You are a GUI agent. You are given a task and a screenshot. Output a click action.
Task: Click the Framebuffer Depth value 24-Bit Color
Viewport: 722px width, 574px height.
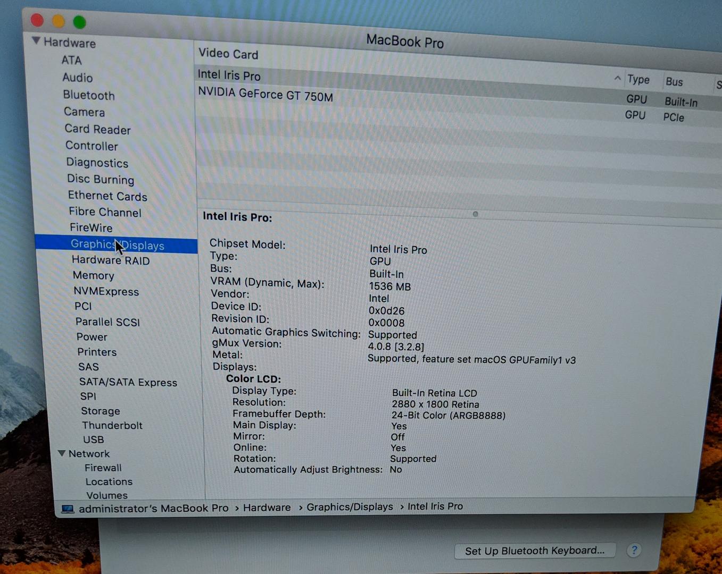(x=449, y=415)
